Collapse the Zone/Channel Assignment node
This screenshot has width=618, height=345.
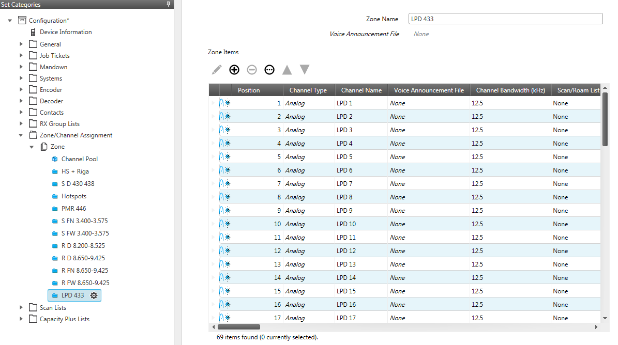(x=21, y=135)
